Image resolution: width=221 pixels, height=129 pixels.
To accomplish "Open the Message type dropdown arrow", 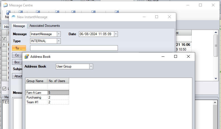I will coord(59,34).
